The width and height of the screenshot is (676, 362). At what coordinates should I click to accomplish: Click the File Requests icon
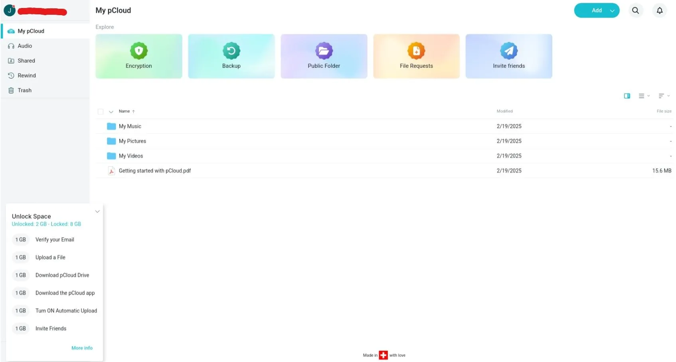click(416, 51)
